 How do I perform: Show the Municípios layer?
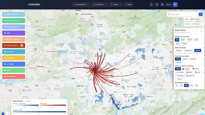coord(14,52)
